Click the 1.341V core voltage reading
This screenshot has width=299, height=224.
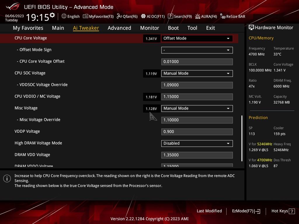(152, 39)
